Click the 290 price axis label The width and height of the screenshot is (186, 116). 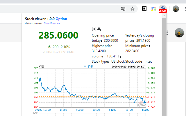[x=36, y=97]
